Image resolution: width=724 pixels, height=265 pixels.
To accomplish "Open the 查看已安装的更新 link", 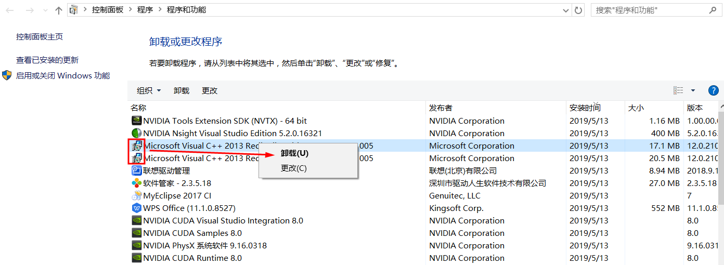I will [x=47, y=60].
